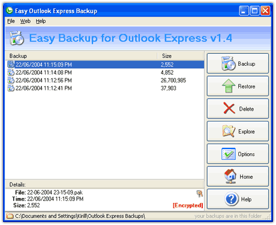
Task: Click the Restore button
Action: click(238, 86)
